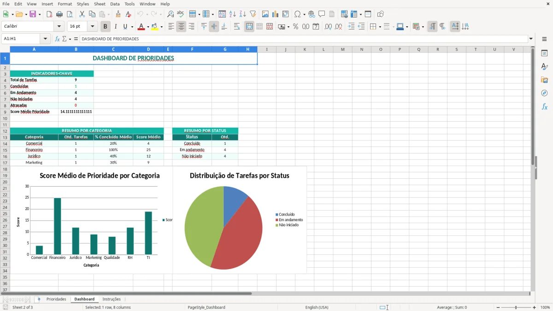Viewport: 553px width, 311px height.
Task: Click the formula input line
Action: [x=303, y=39]
